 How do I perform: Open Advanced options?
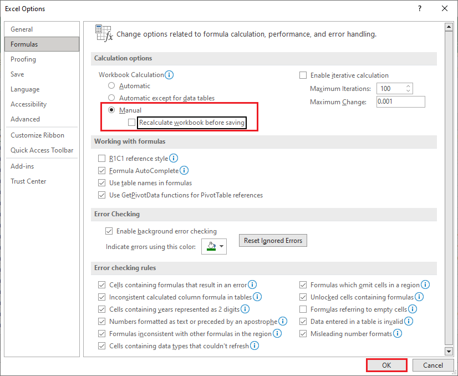pos(42,119)
